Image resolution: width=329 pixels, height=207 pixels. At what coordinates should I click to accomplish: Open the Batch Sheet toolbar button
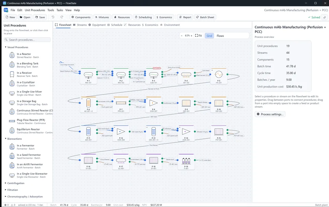pyautogui.click(x=205, y=17)
